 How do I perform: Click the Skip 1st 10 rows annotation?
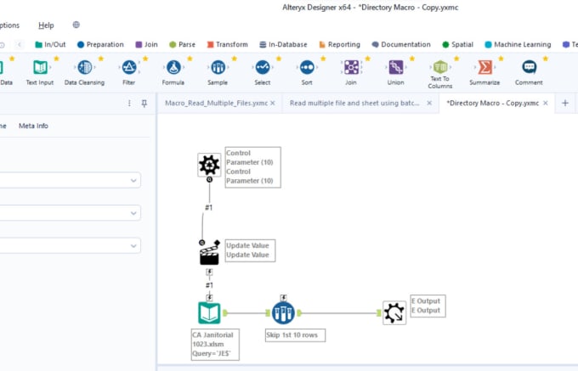coord(295,335)
